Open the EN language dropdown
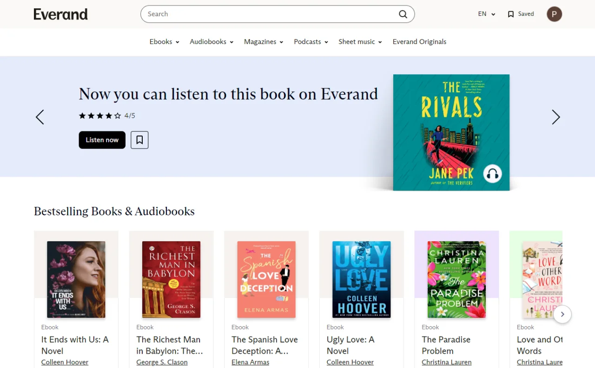The image size is (595, 368). click(487, 14)
